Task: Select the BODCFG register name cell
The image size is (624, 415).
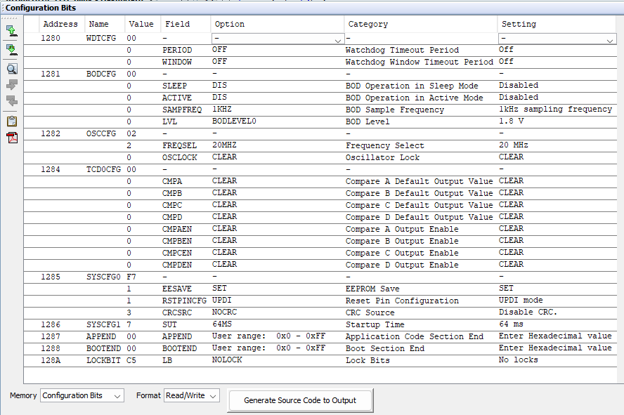Action: pyautogui.click(x=101, y=74)
